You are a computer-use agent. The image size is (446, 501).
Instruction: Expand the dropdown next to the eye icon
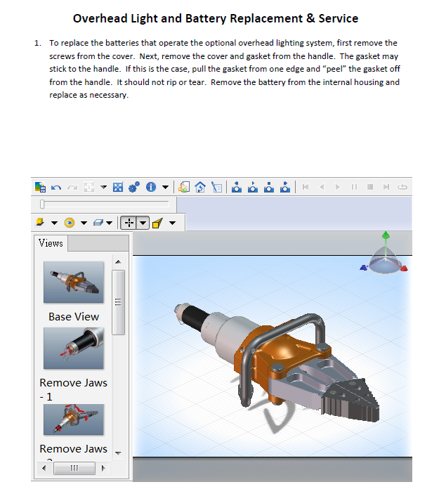point(84,223)
